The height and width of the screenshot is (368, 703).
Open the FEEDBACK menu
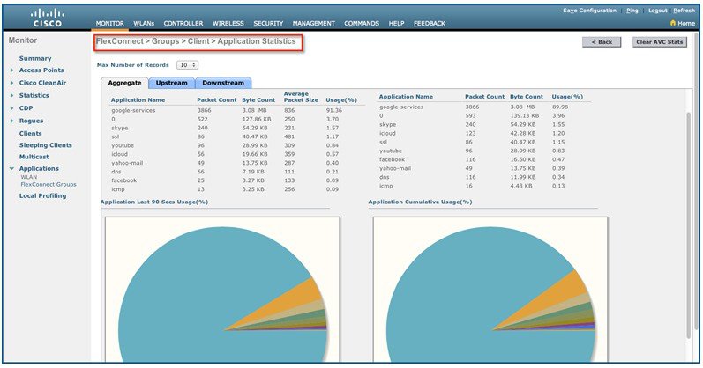tap(430, 23)
